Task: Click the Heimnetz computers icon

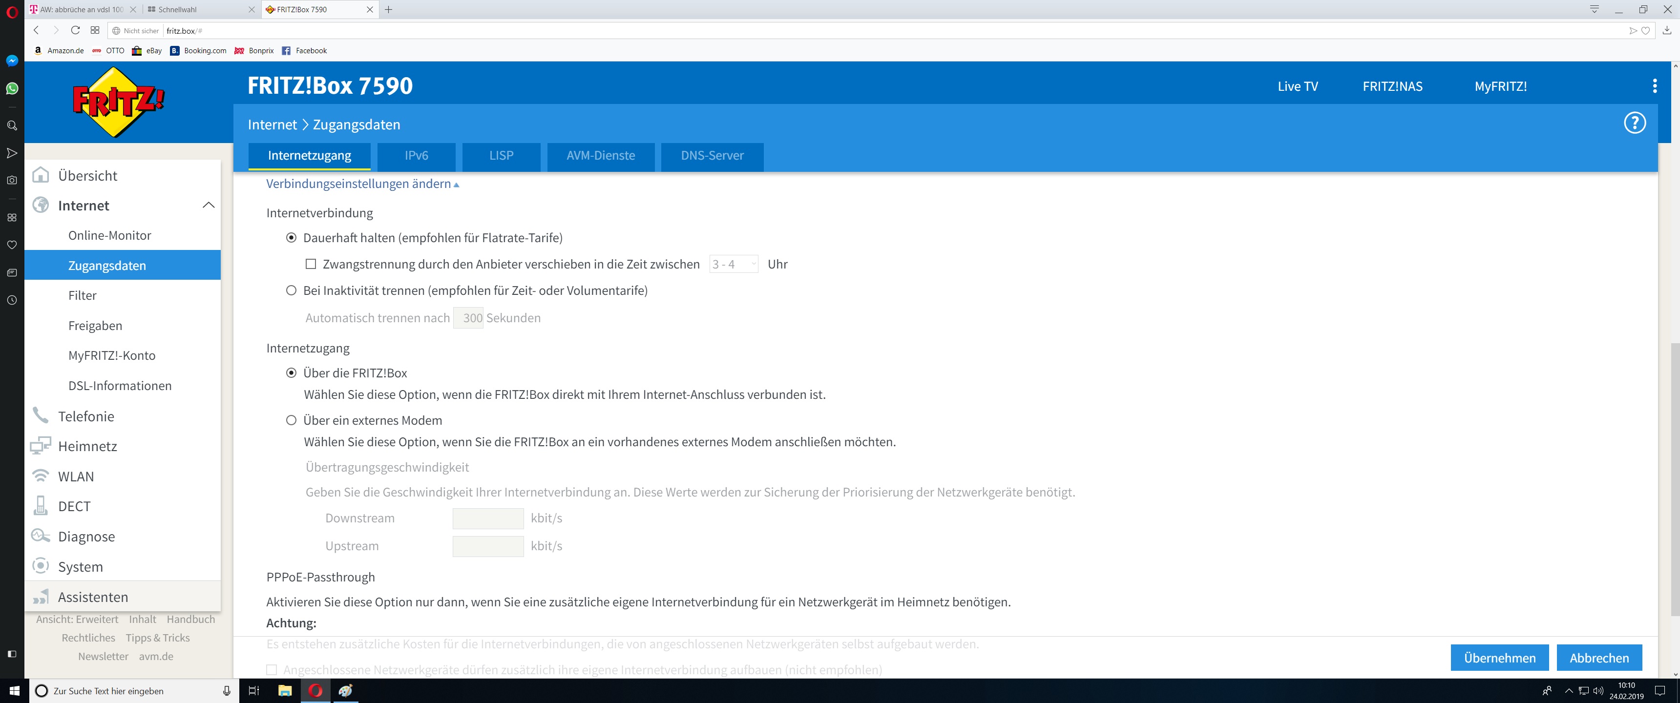Action: click(x=41, y=445)
